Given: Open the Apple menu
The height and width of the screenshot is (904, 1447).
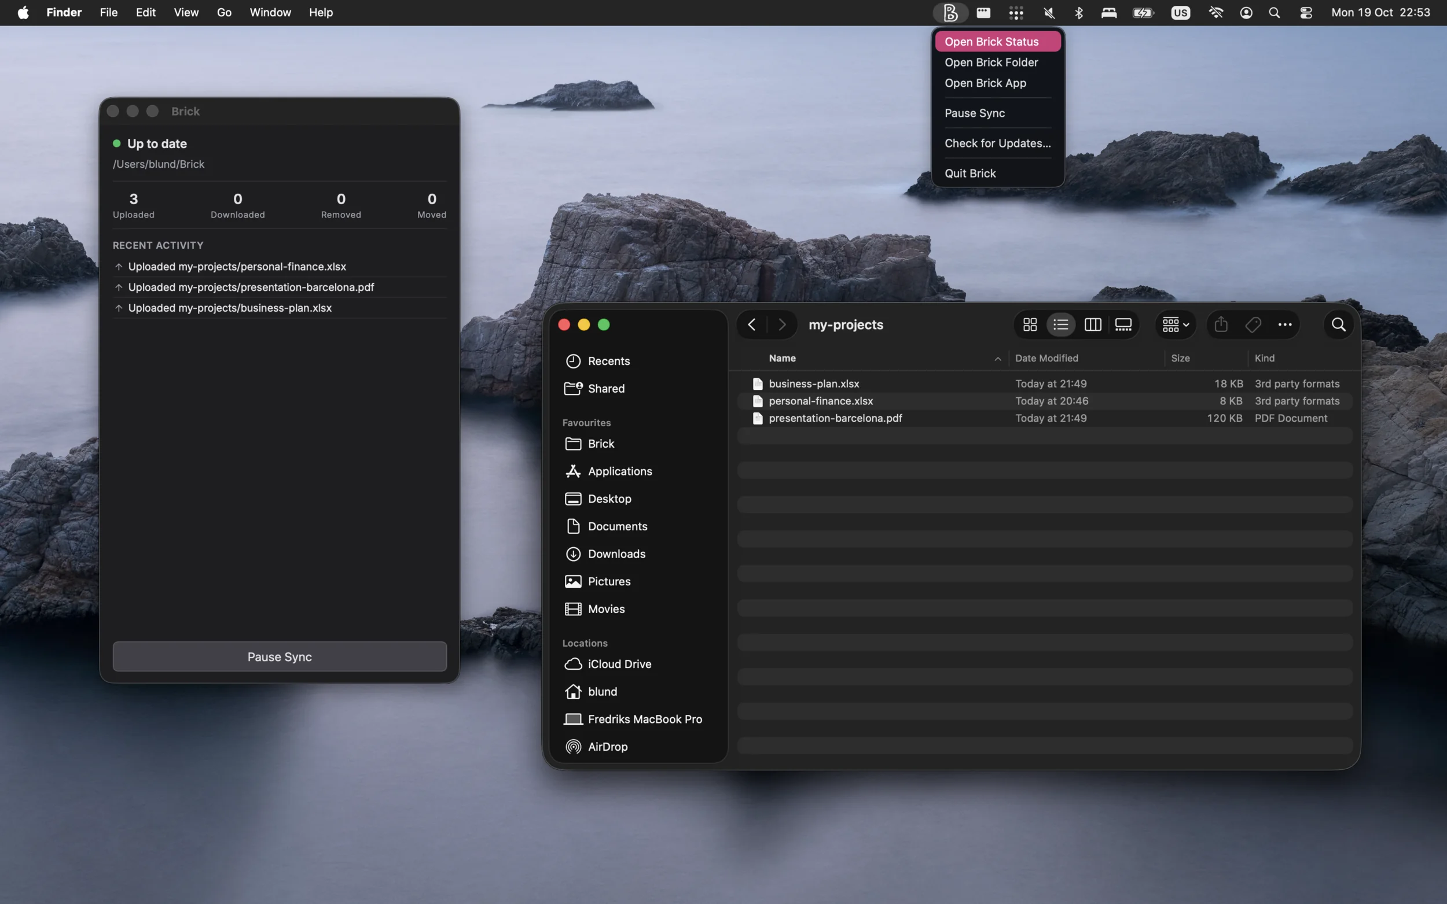Looking at the screenshot, I should pos(23,13).
